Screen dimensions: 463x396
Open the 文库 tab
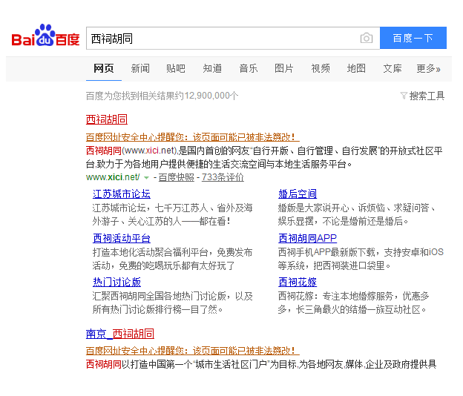(393, 68)
